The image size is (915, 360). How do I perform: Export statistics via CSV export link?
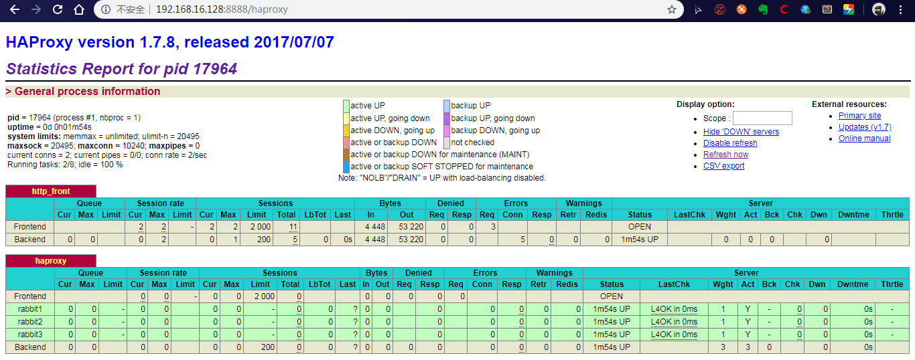pyautogui.click(x=723, y=166)
